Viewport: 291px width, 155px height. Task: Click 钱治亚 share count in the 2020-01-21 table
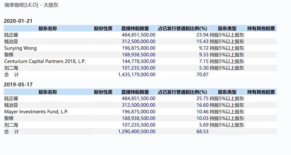tap(138, 42)
